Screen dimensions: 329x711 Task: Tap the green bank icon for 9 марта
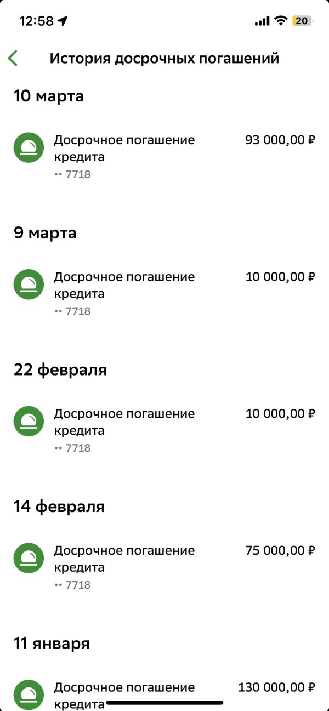pos(29,284)
